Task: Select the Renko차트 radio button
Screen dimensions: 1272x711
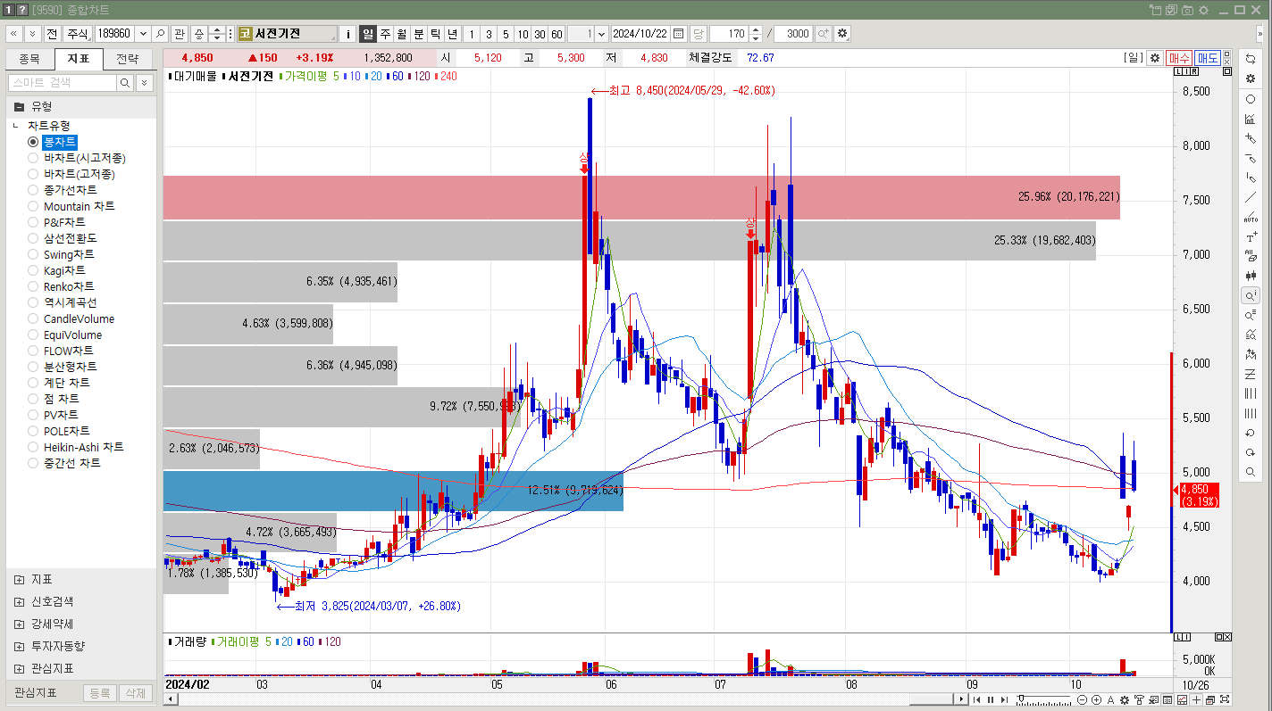Action: (33, 286)
